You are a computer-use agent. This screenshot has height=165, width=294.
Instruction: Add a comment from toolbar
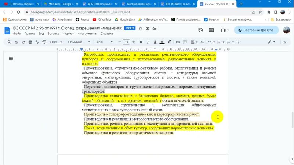coord(185,42)
